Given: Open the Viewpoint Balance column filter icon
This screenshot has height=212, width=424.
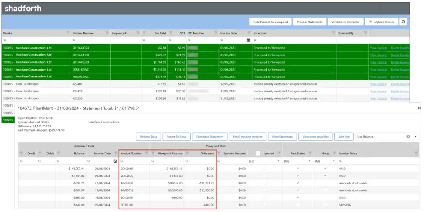Looking at the screenshot, I should (x=152, y=154).
